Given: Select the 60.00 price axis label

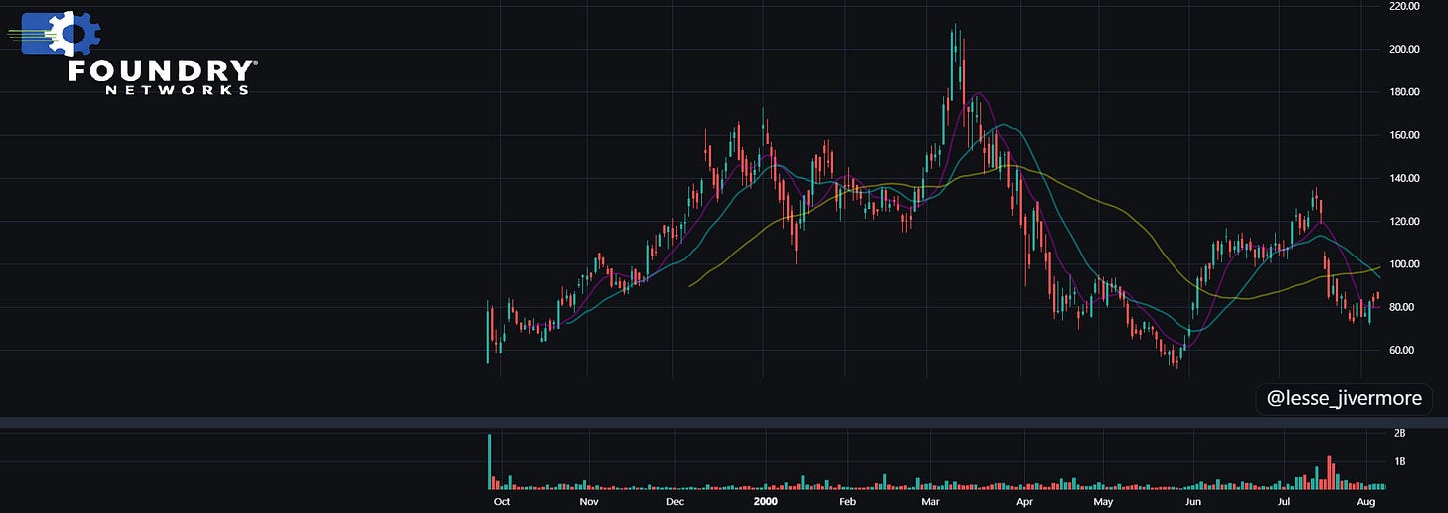Looking at the screenshot, I should click(1405, 350).
